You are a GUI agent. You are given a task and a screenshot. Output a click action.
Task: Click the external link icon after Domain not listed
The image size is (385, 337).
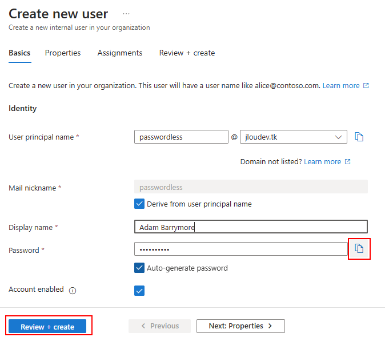[348, 161]
